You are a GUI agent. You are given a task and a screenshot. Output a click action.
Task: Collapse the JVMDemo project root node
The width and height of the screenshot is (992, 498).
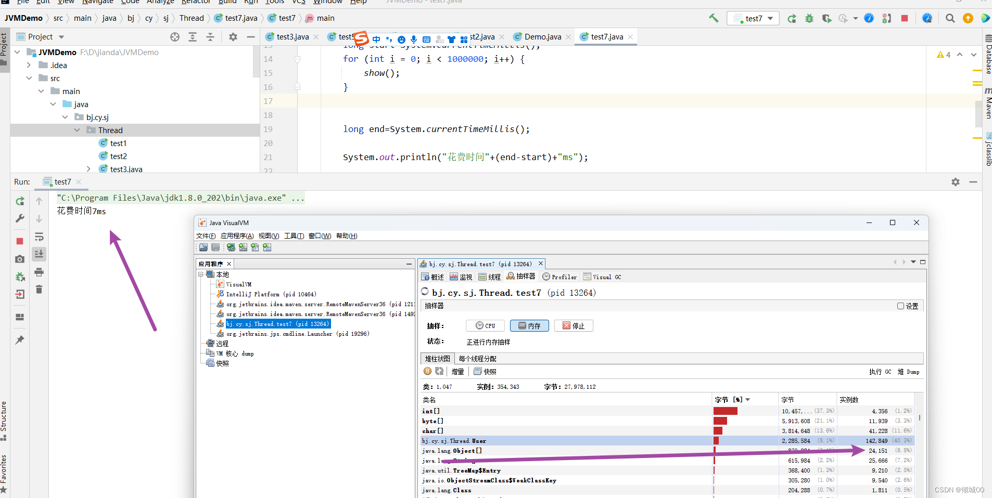(x=17, y=52)
